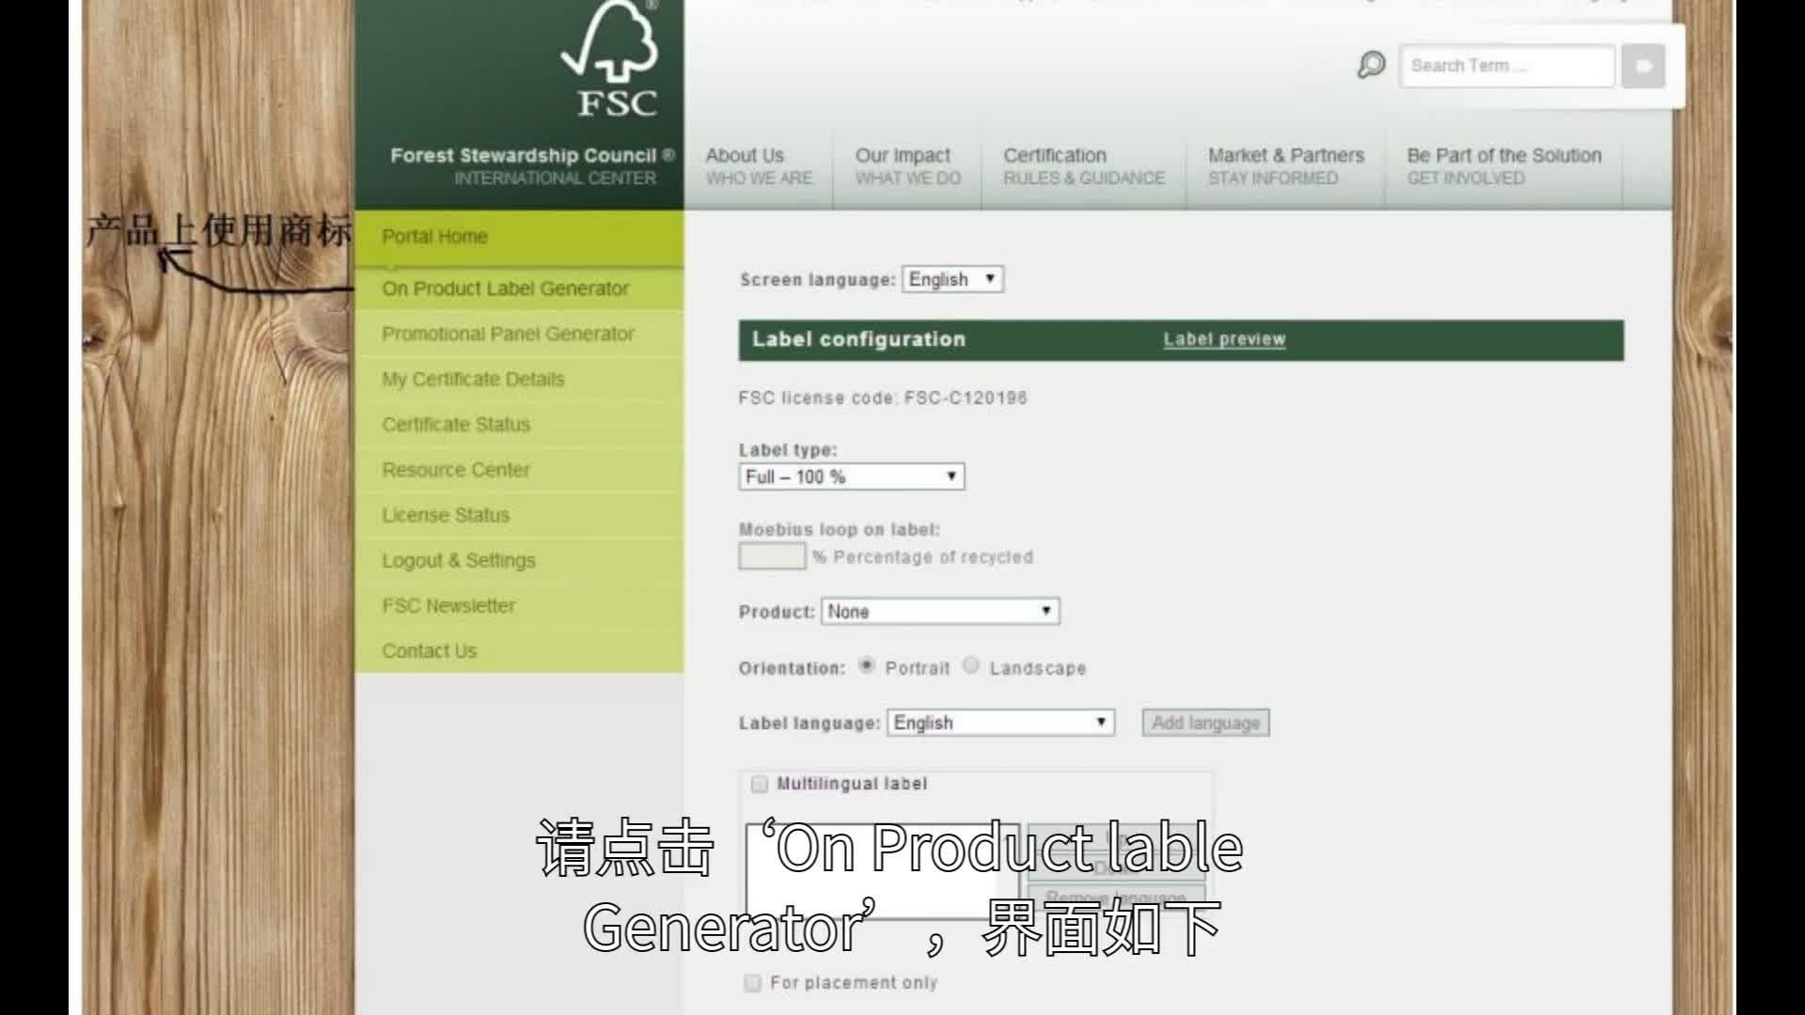Go to Portal Home in the sidebar
The image size is (1805, 1015).
point(433,236)
